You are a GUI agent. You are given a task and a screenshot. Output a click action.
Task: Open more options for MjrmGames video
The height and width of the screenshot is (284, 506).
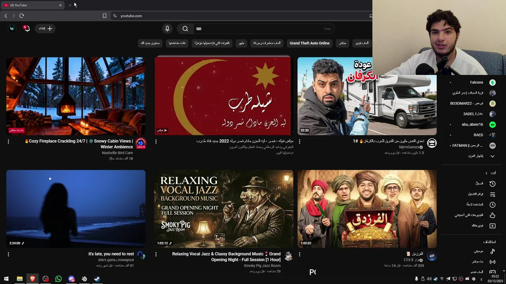299,141
